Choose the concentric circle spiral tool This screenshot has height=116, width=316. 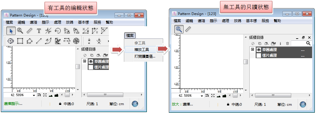tap(76, 41)
